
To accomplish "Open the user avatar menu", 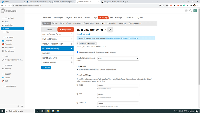I will [195, 11].
